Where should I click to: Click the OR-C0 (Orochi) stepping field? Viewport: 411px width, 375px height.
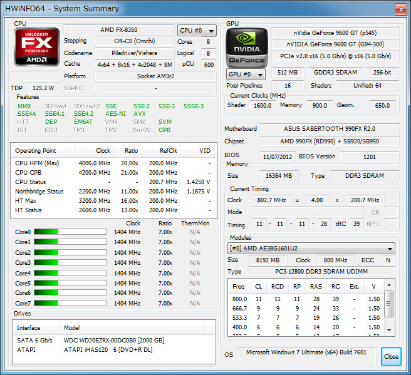135,41
